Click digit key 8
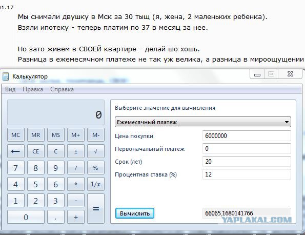Viewport: 305px width, 235px height. (x=36, y=168)
